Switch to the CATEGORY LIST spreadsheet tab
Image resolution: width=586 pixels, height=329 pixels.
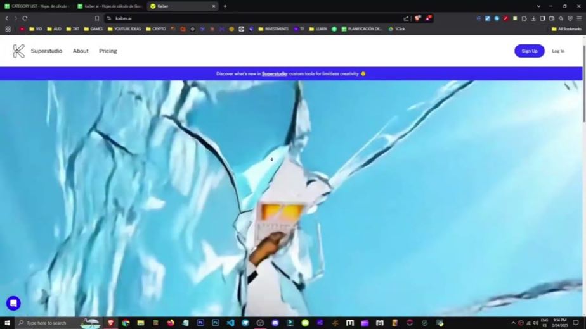[x=37, y=6]
